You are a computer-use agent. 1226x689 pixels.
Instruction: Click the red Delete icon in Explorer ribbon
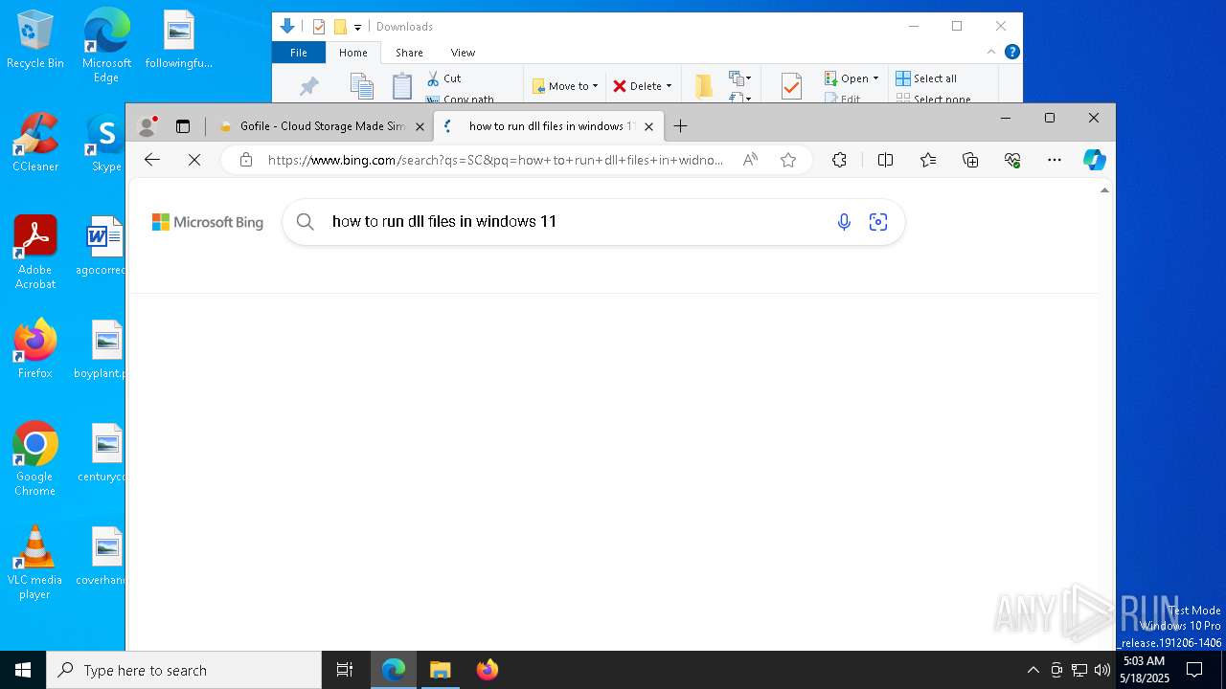(x=620, y=86)
